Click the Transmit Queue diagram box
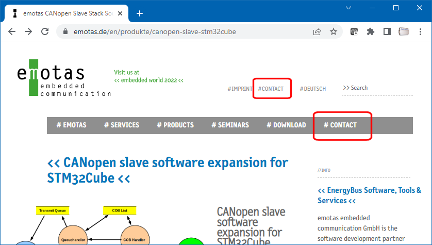 (53, 210)
